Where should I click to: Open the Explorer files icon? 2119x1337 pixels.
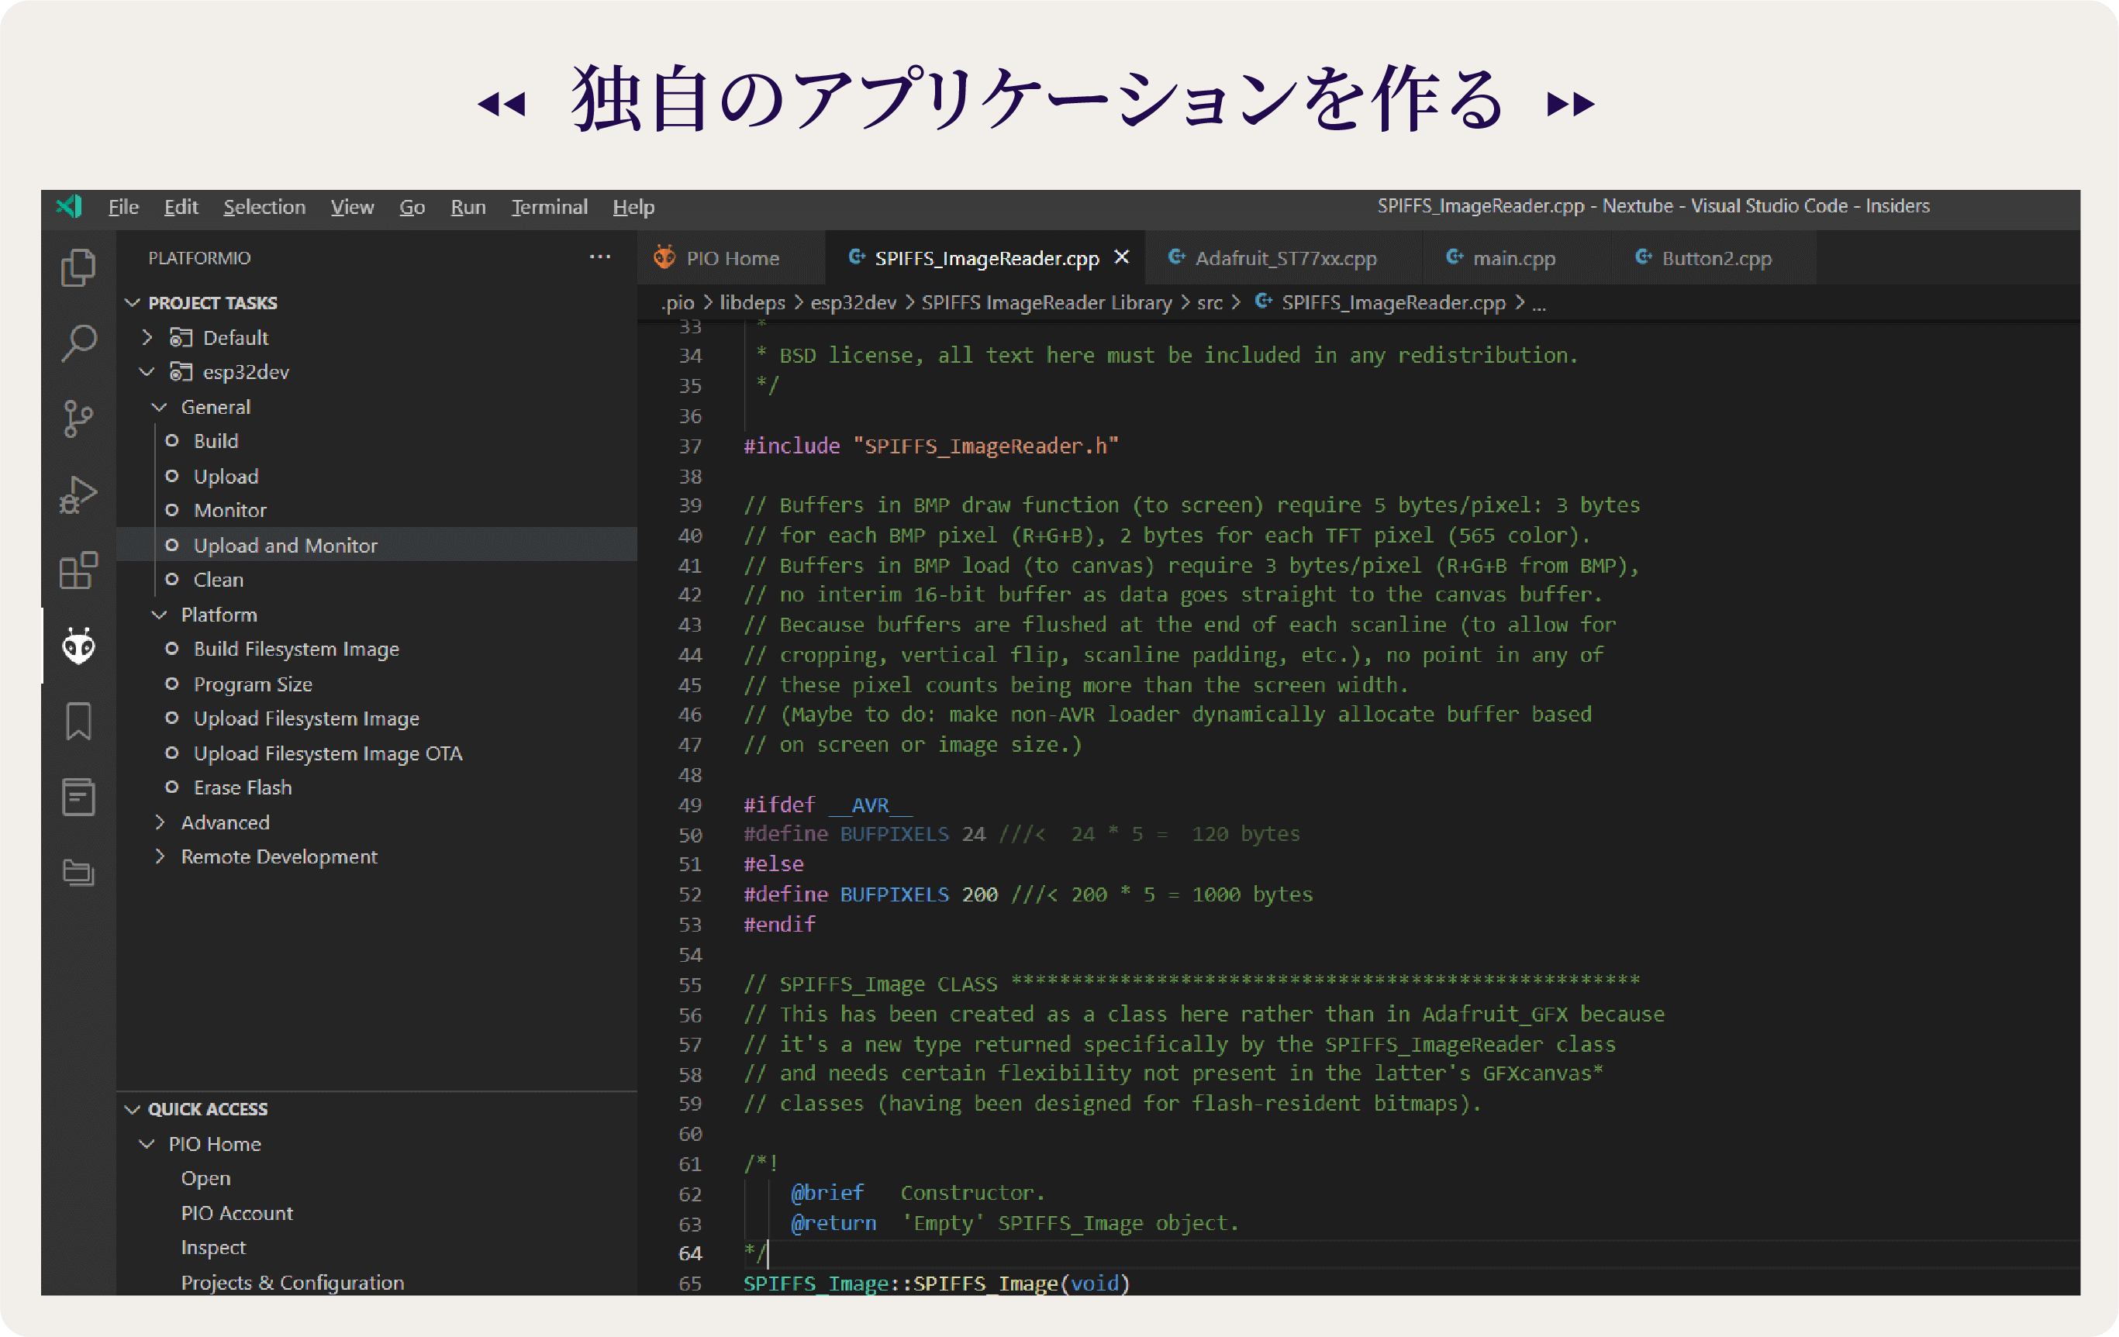(x=78, y=268)
